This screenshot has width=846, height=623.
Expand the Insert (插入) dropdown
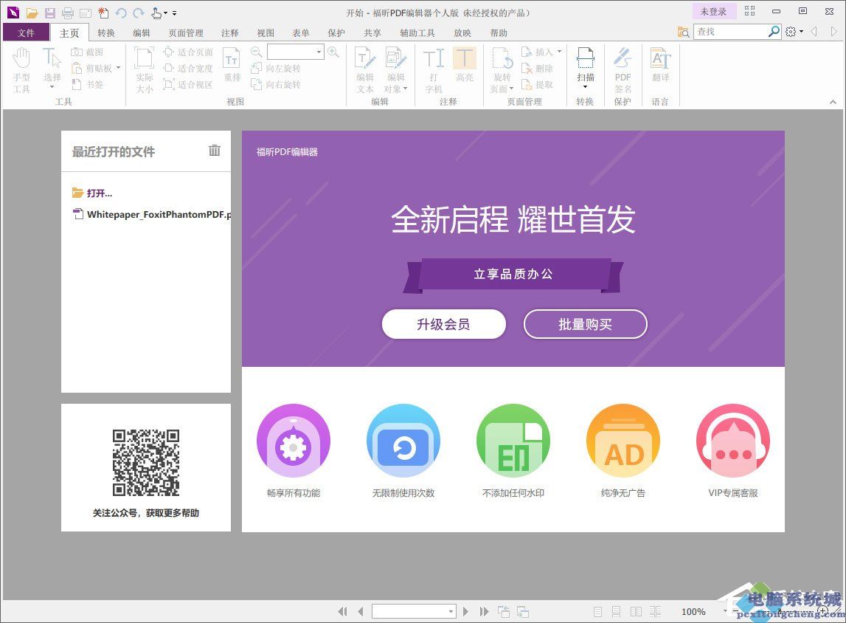pyautogui.click(x=559, y=52)
